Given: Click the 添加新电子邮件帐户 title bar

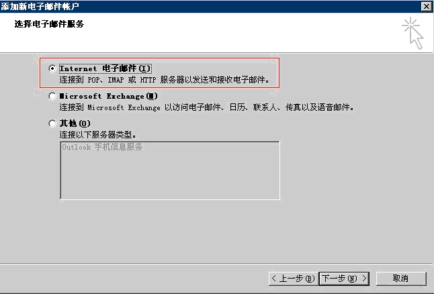Looking at the screenshot, I should [210, 6].
